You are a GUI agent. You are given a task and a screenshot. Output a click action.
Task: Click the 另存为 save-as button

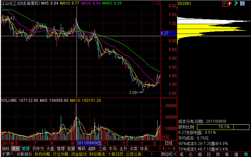(38, 149)
